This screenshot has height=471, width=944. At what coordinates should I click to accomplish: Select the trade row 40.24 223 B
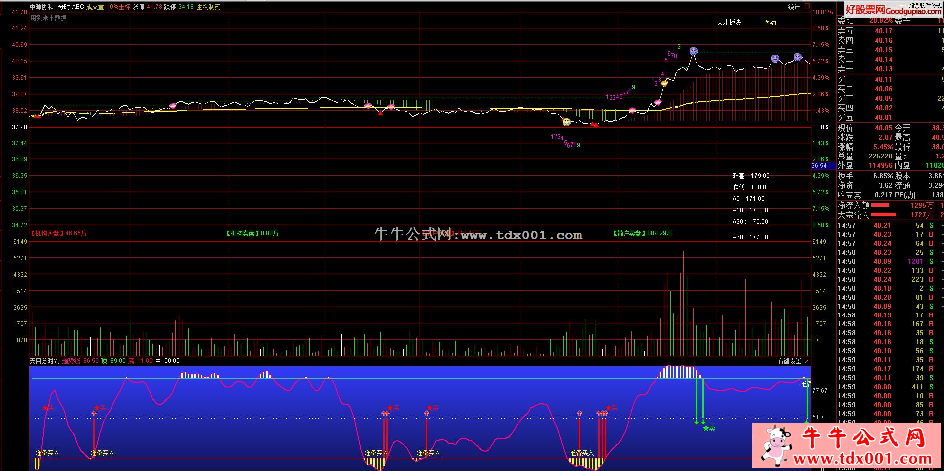click(890, 279)
